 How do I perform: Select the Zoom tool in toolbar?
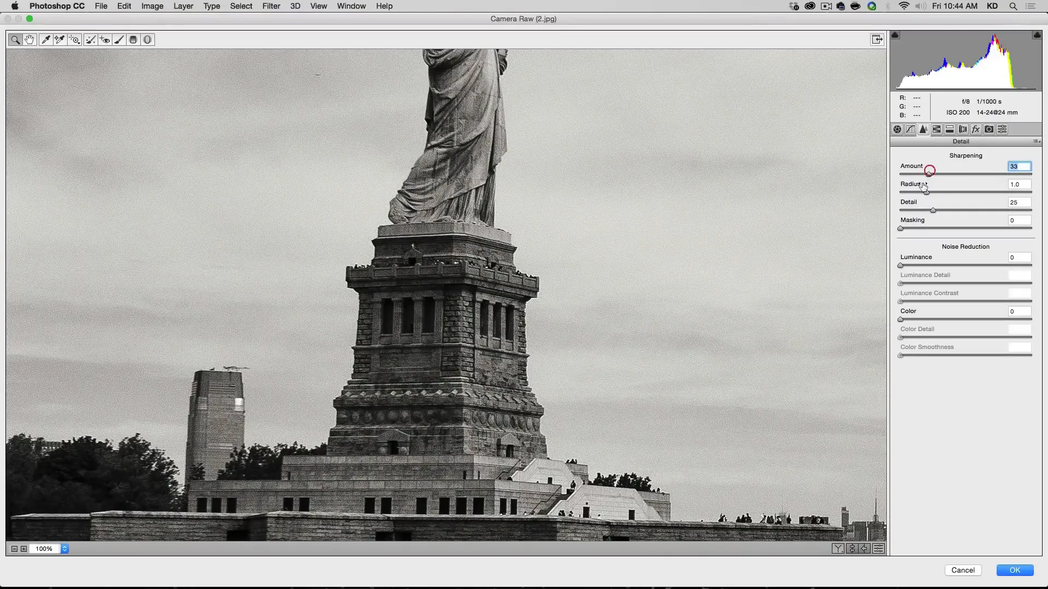pos(16,40)
